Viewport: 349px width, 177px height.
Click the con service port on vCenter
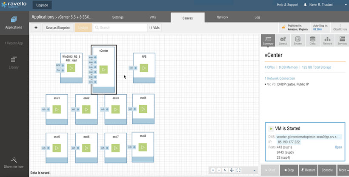coord(93,82)
